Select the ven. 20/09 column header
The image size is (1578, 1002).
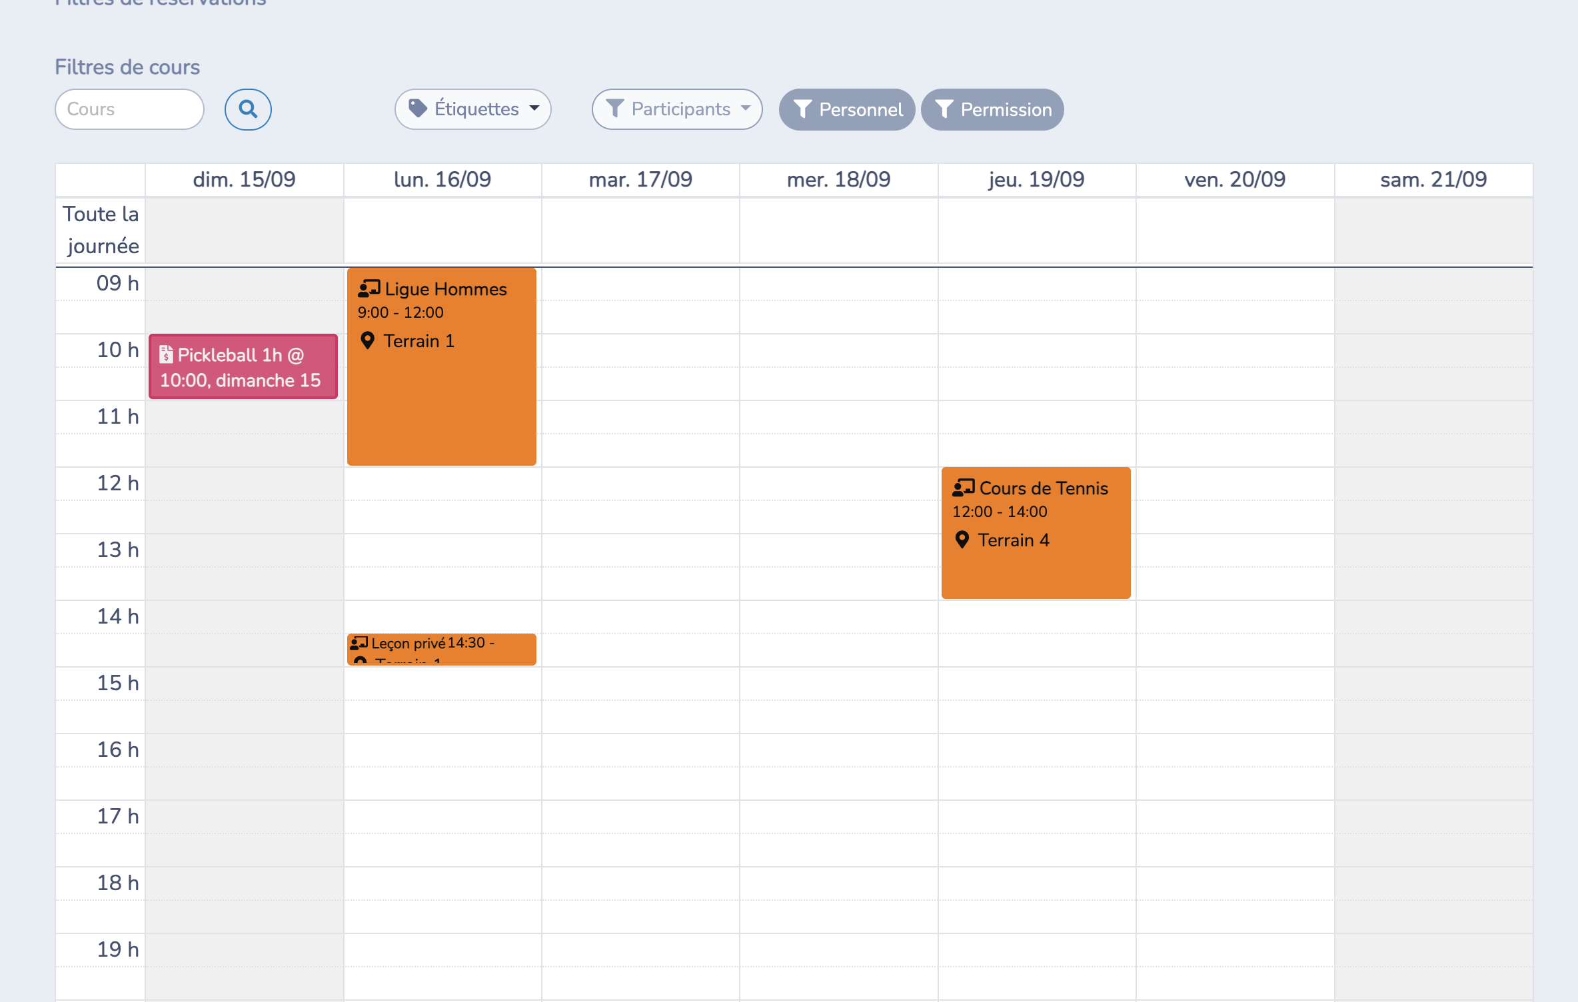tap(1235, 180)
